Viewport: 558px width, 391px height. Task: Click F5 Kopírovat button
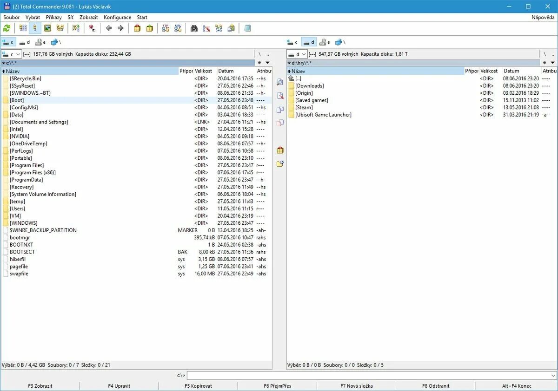(198, 386)
